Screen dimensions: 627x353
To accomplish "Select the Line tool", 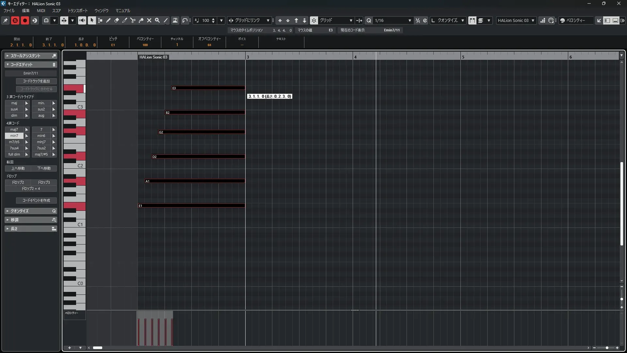I will [x=166, y=20].
